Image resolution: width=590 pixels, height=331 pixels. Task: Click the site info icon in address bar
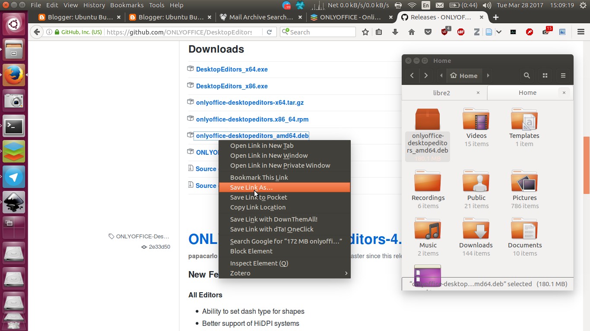[x=49, y=32]
